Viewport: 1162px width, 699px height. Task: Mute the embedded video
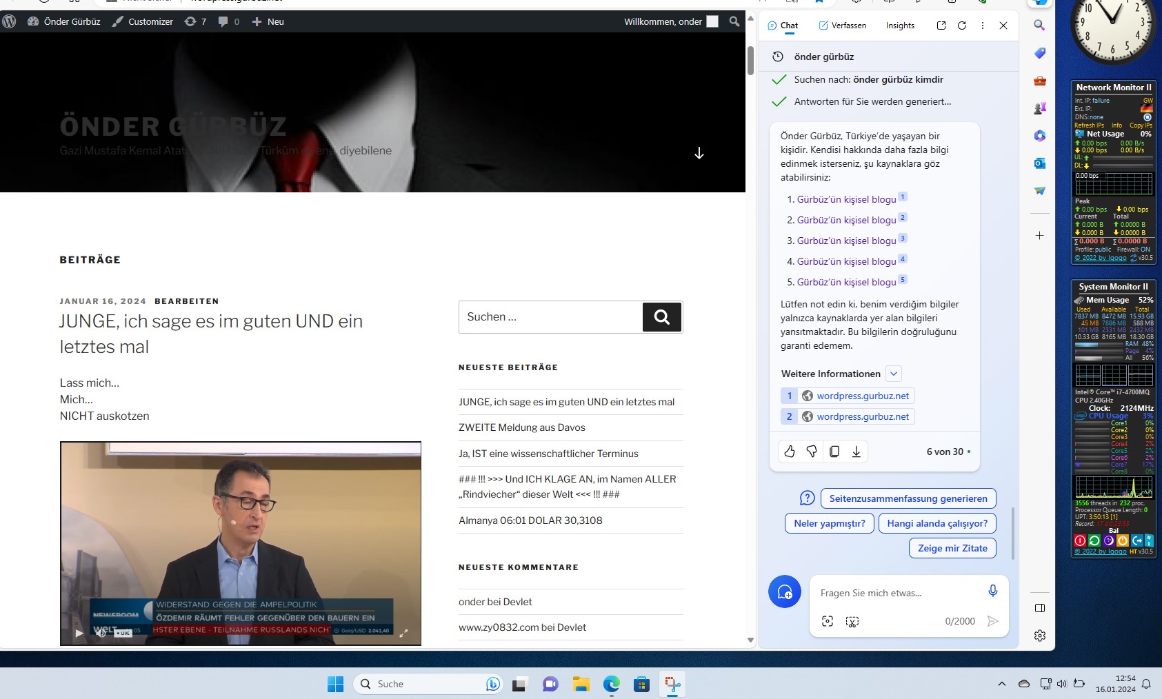coord(101,633)
